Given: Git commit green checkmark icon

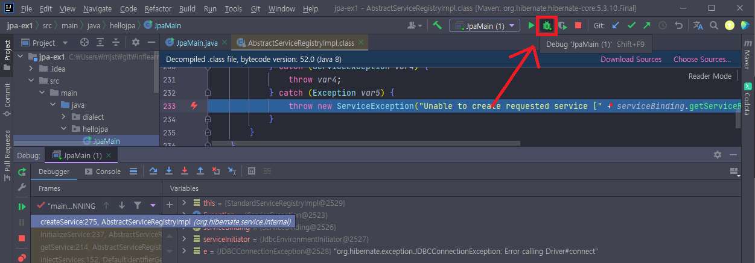Looking at the screenshot, I should click(x=631, y=26).
